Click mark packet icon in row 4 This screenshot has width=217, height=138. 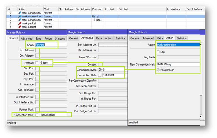coord(20,27)
